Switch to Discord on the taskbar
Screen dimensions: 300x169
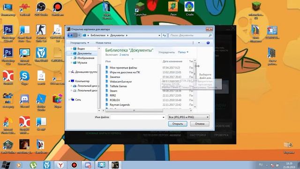[x=88, y=165]
